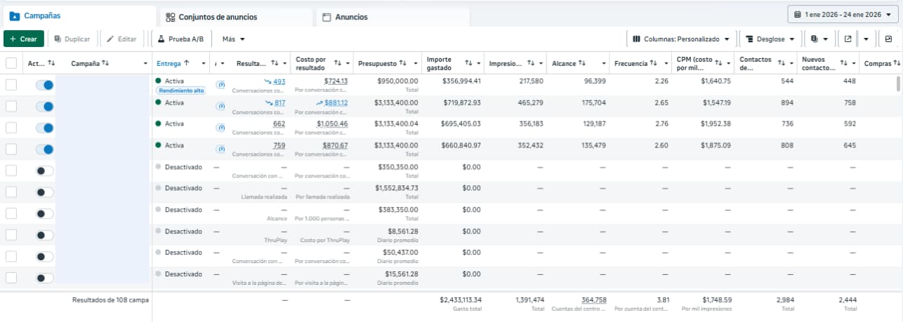Image resolution: width=903 pixels, height=322 pixels.
Task: Click the $2,433,113.34 Gasto total value
Action: click(x=461, y=300)
